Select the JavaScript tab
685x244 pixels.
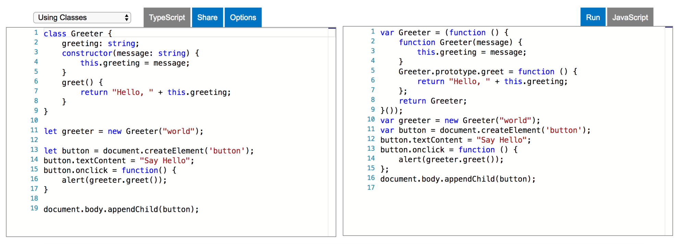click(x=630, y=17)
